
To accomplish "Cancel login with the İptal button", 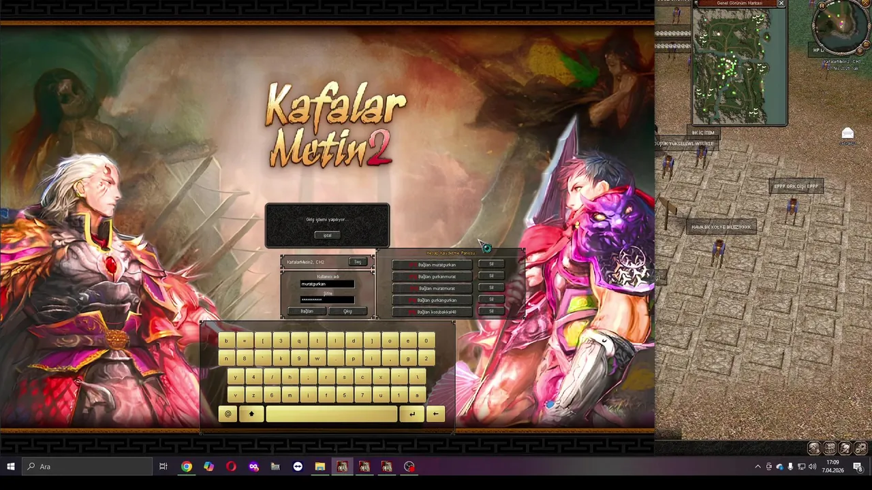I will click(x=327, y=235).
